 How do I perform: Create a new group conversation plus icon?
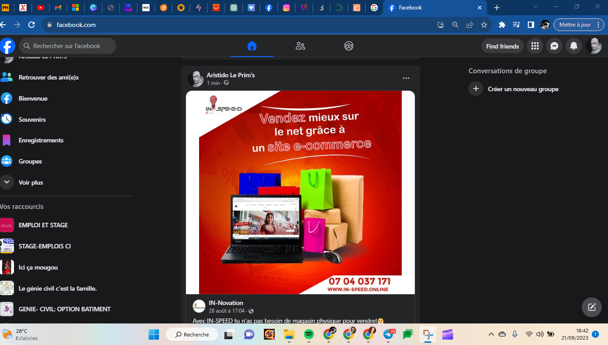click(476, 88)
